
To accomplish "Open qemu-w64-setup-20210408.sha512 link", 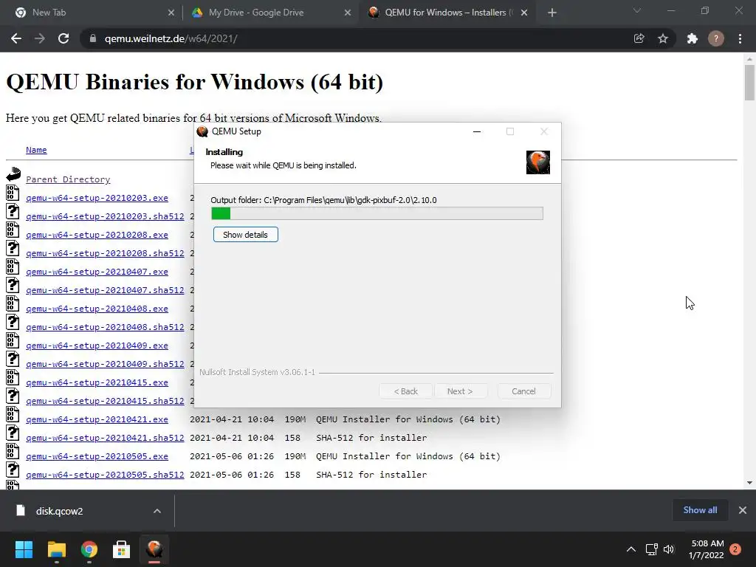I will click(x=105, y=327).
